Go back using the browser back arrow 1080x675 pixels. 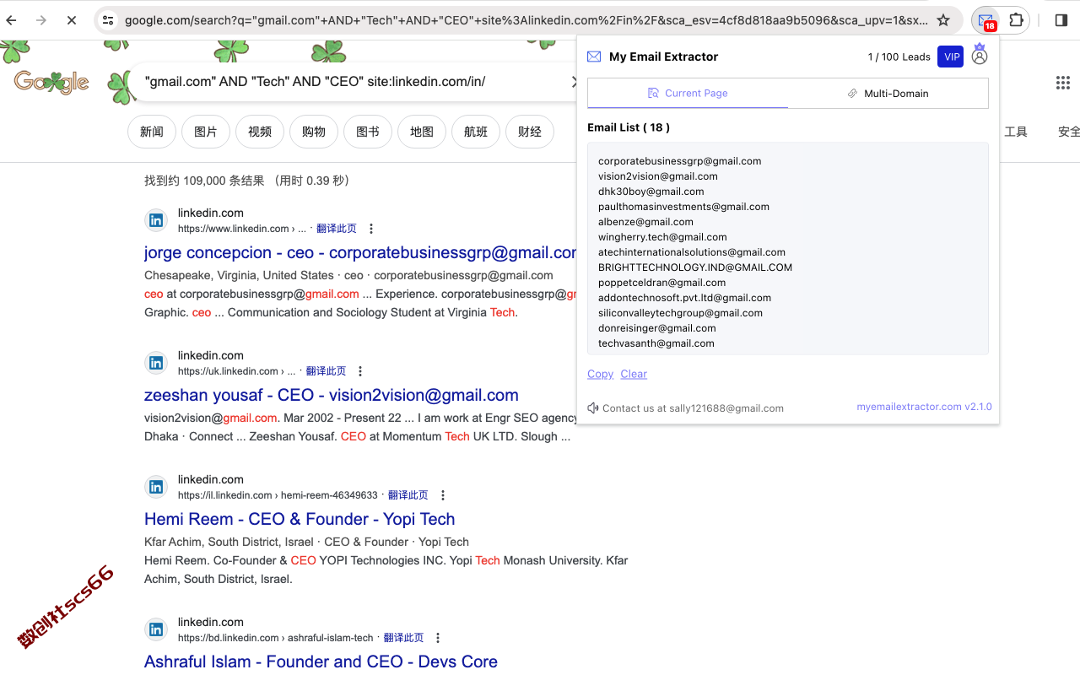pyautogui.click(x=11, y=19)
